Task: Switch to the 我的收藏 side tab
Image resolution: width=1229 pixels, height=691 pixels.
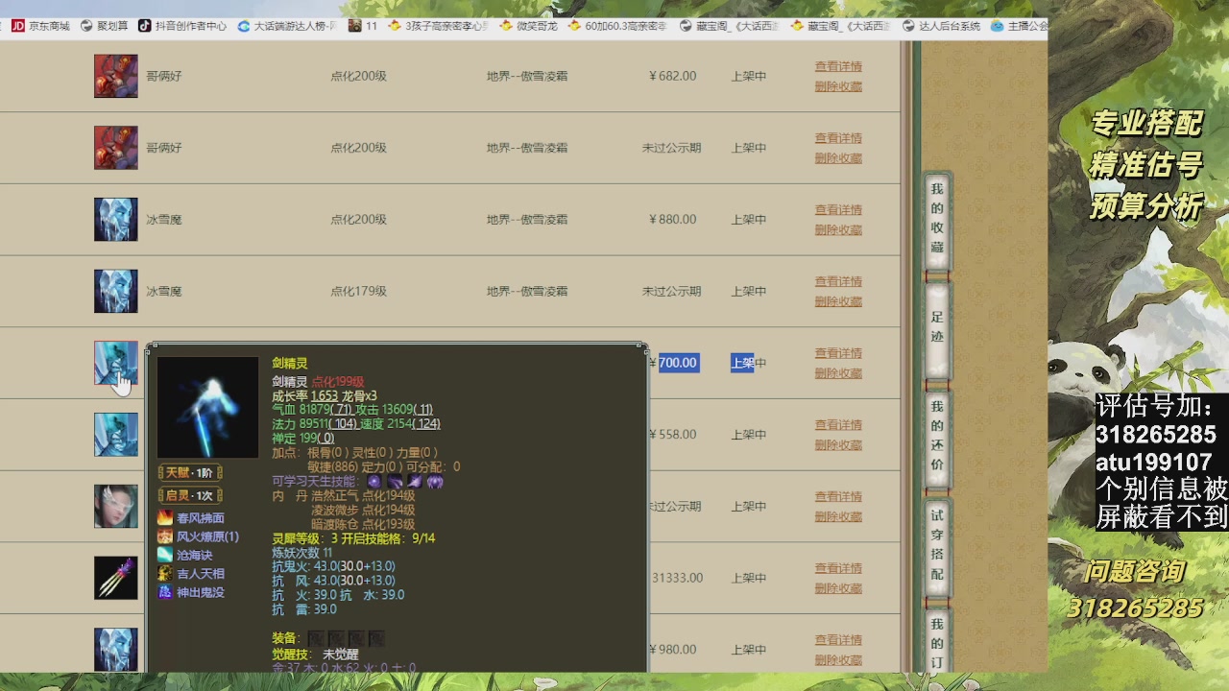Action: [x=937, y=219]
